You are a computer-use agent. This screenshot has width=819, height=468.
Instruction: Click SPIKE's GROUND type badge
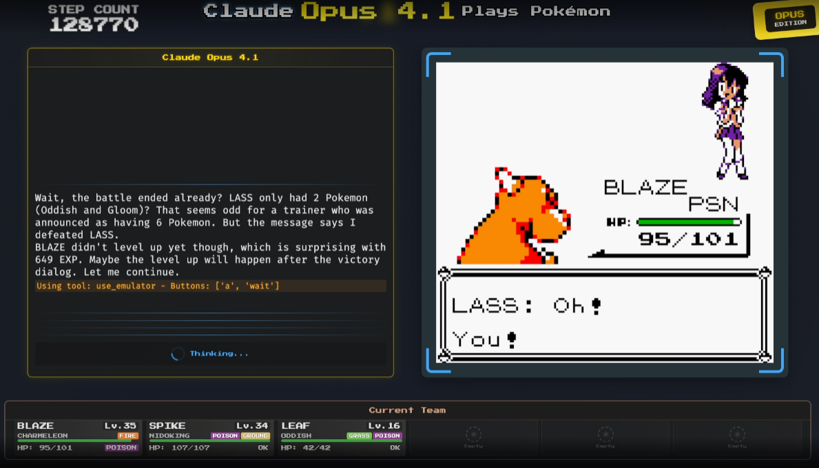point(255,436)
